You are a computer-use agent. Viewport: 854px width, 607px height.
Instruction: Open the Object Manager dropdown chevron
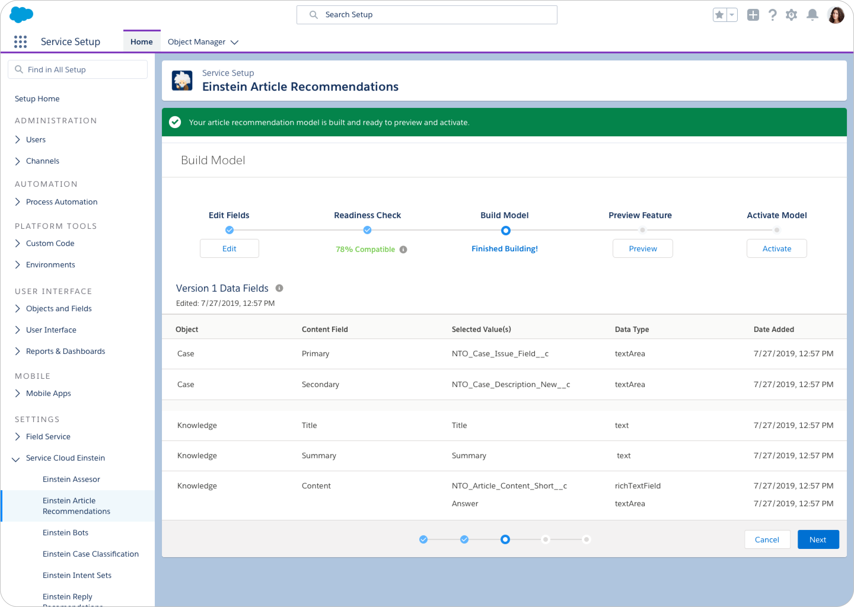click(235, 42)
